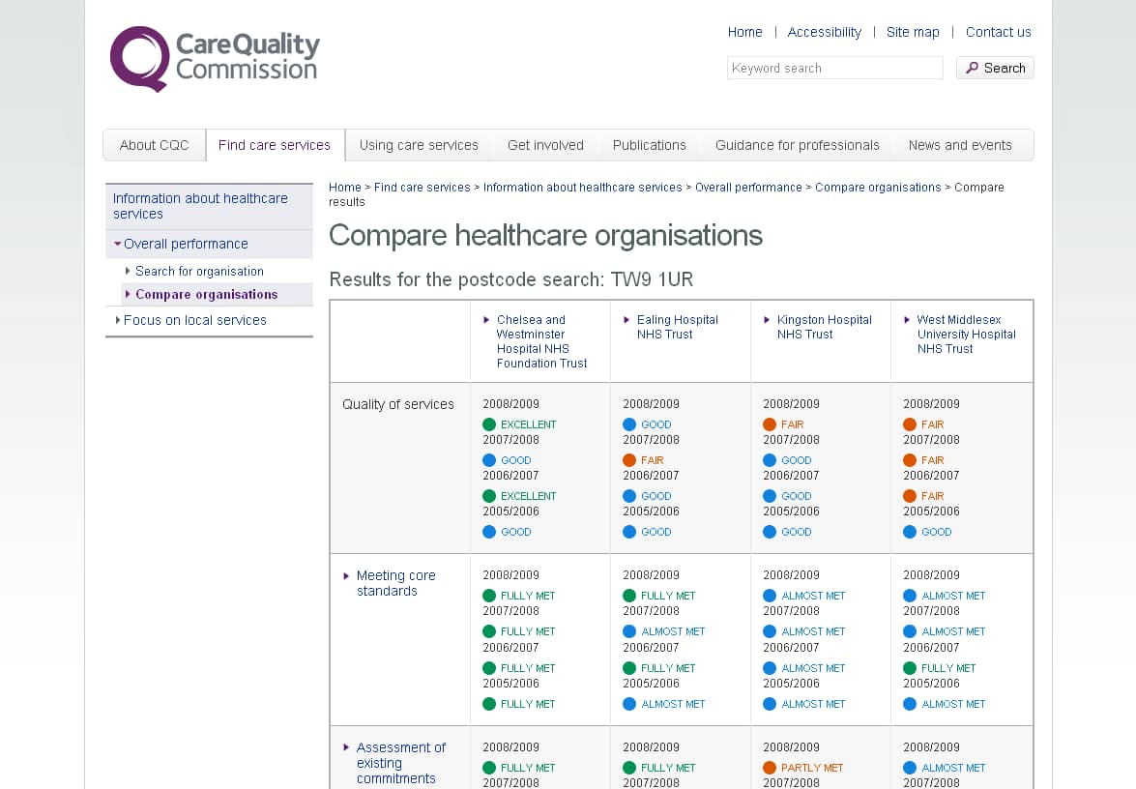Expand Assessment of existing commitments row
Viewport: 1136px width, 789px height.
pos(347,747)
